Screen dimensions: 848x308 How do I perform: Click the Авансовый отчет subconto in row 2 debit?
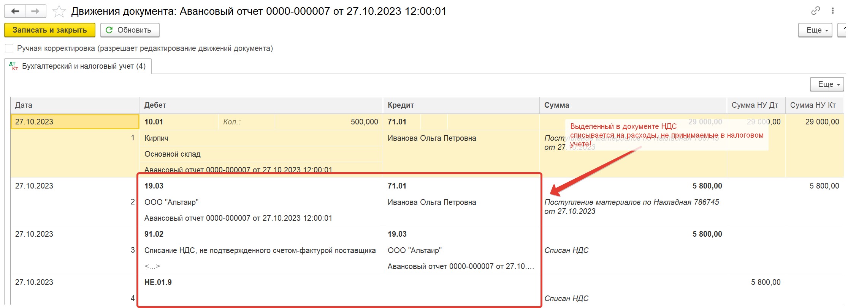point(238,218)
